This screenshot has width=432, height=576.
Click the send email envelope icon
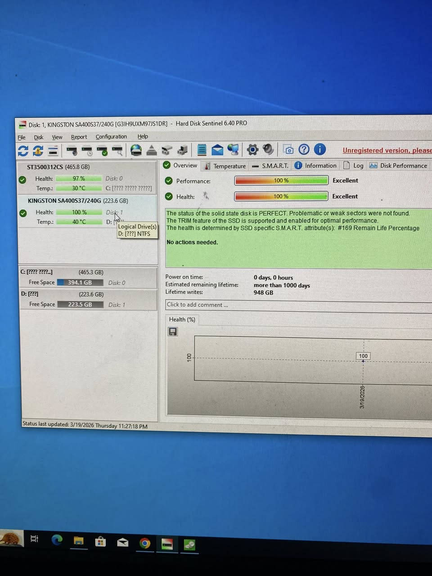point(217,150)
